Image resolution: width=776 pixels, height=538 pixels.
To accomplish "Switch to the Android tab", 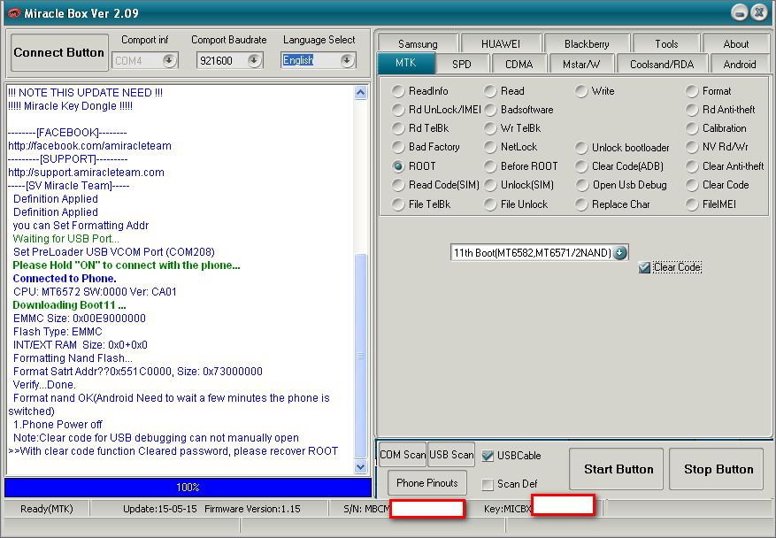I will (x=740, y=65).
